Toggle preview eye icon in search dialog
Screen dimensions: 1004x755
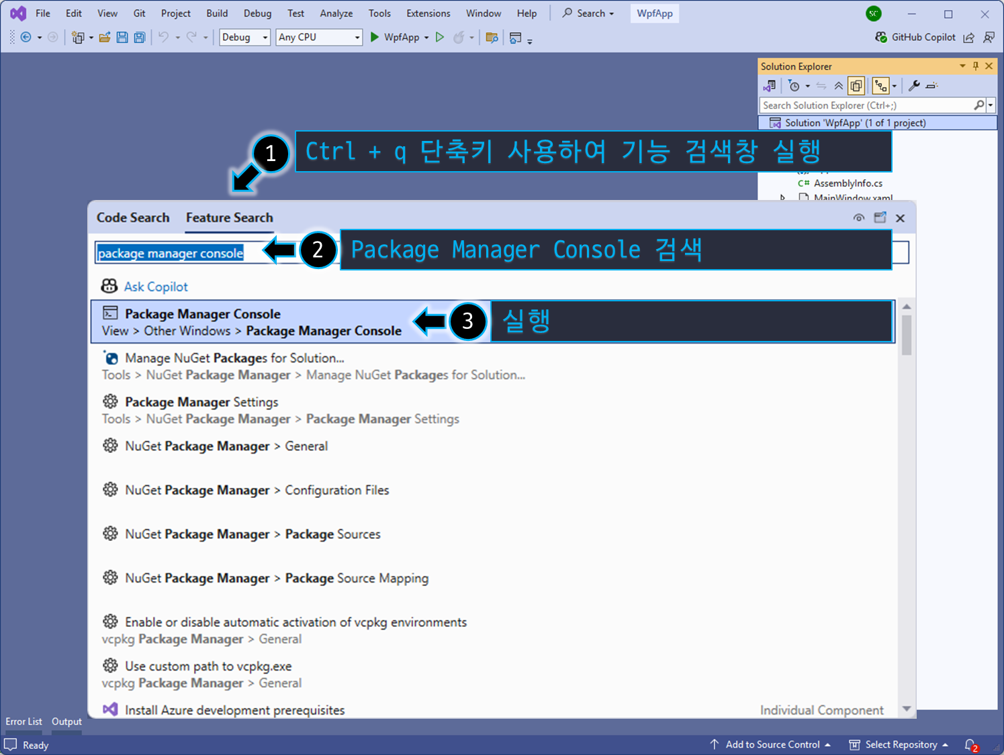859,217
